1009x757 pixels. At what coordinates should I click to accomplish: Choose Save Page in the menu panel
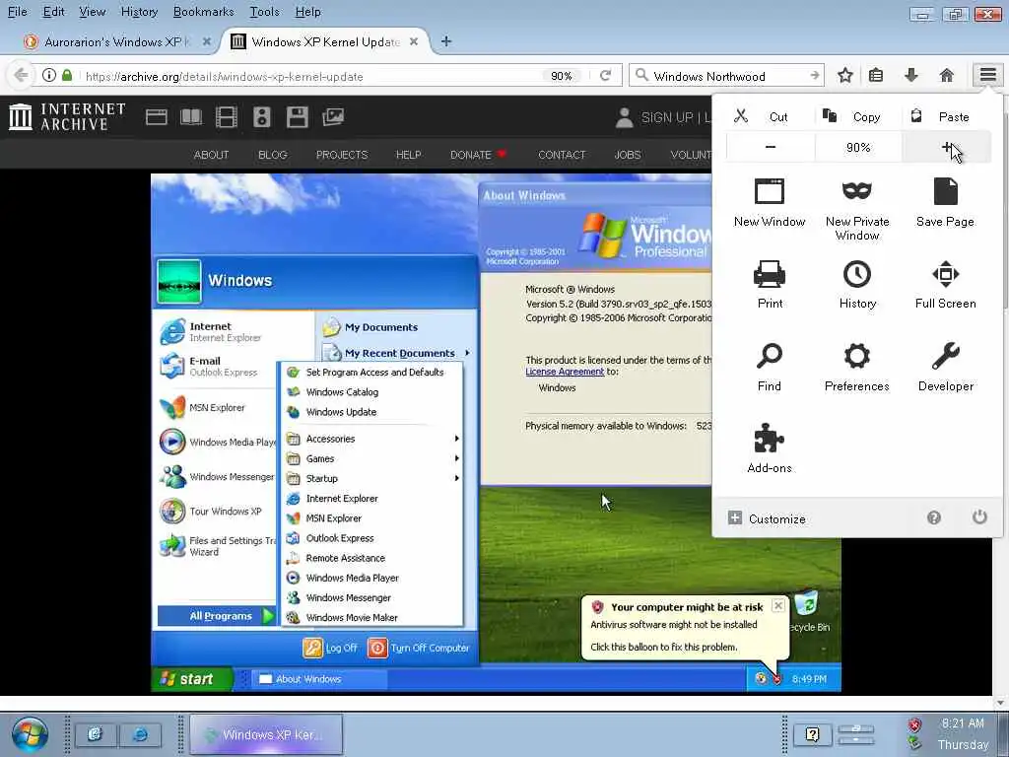(945, 203)
